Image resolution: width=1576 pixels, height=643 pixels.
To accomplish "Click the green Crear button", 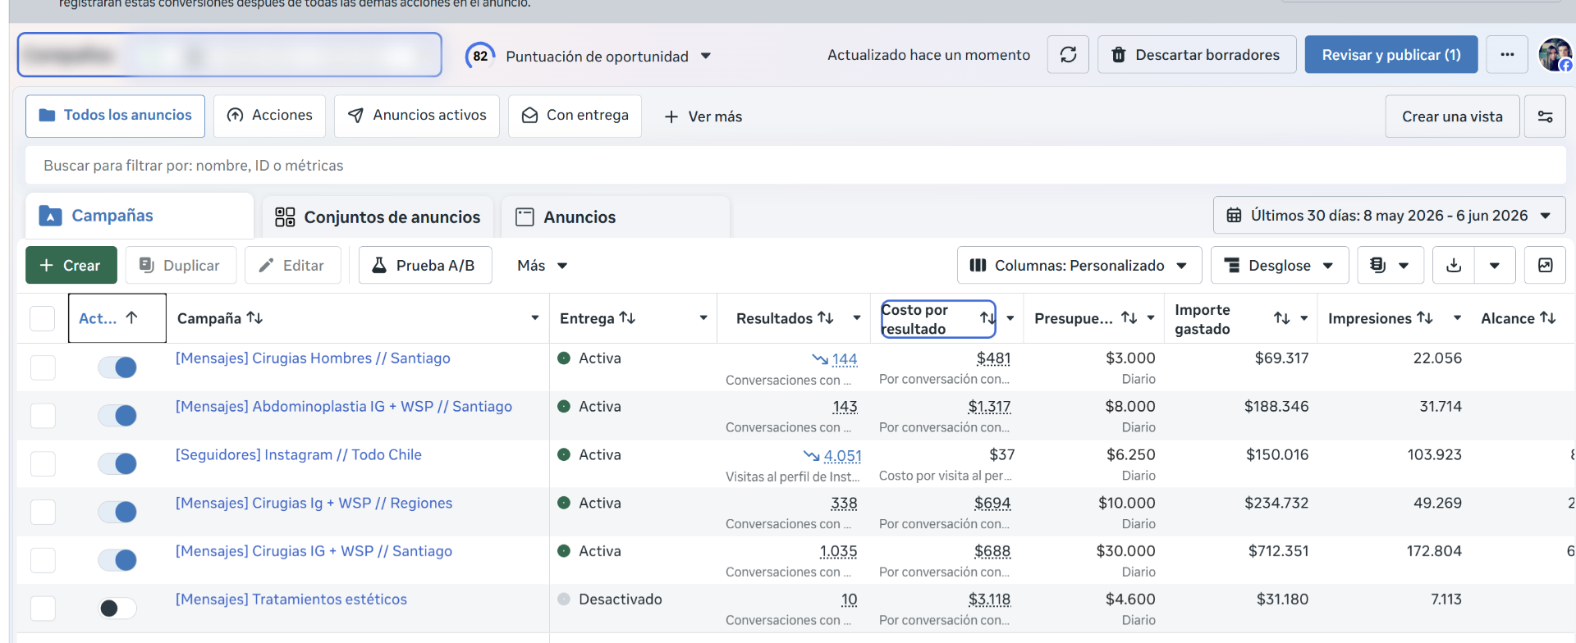I will coord(71,266).
